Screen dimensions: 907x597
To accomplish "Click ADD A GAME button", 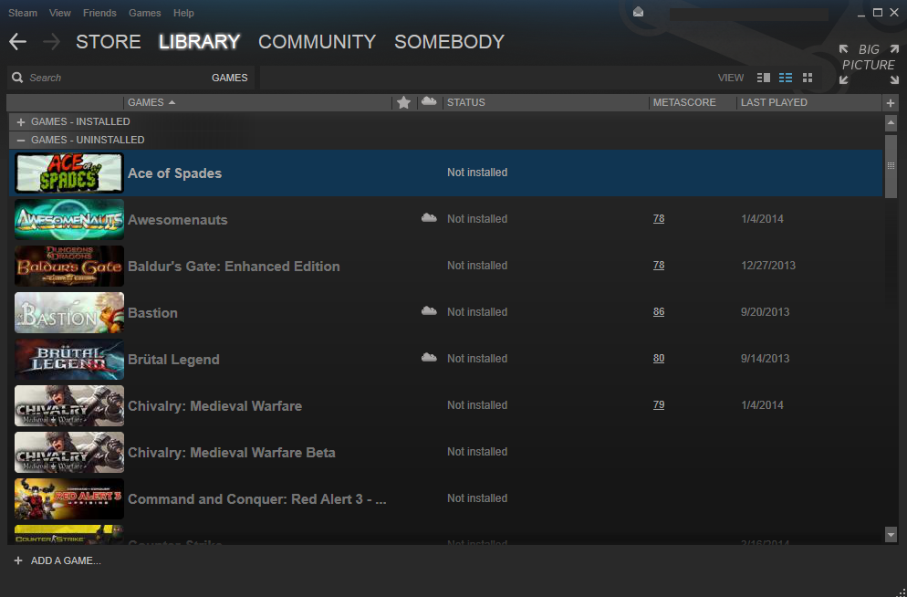I will pos(57,560).
